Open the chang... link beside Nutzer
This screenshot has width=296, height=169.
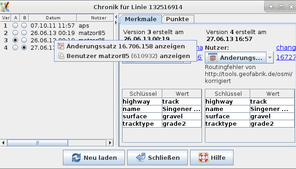coord(286,47)
